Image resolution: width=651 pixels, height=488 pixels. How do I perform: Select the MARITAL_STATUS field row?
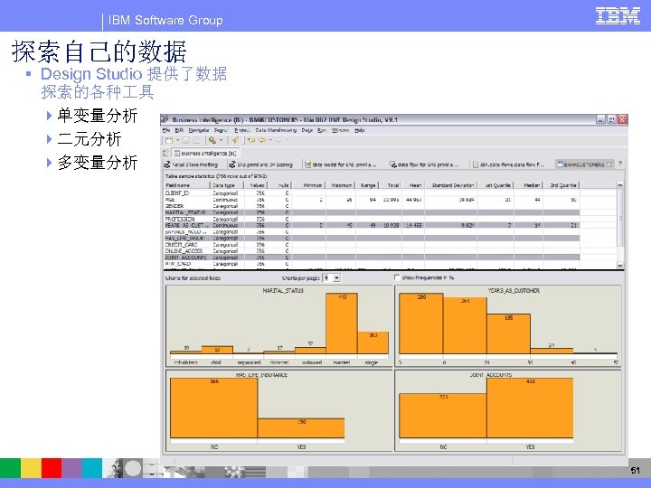372,212
